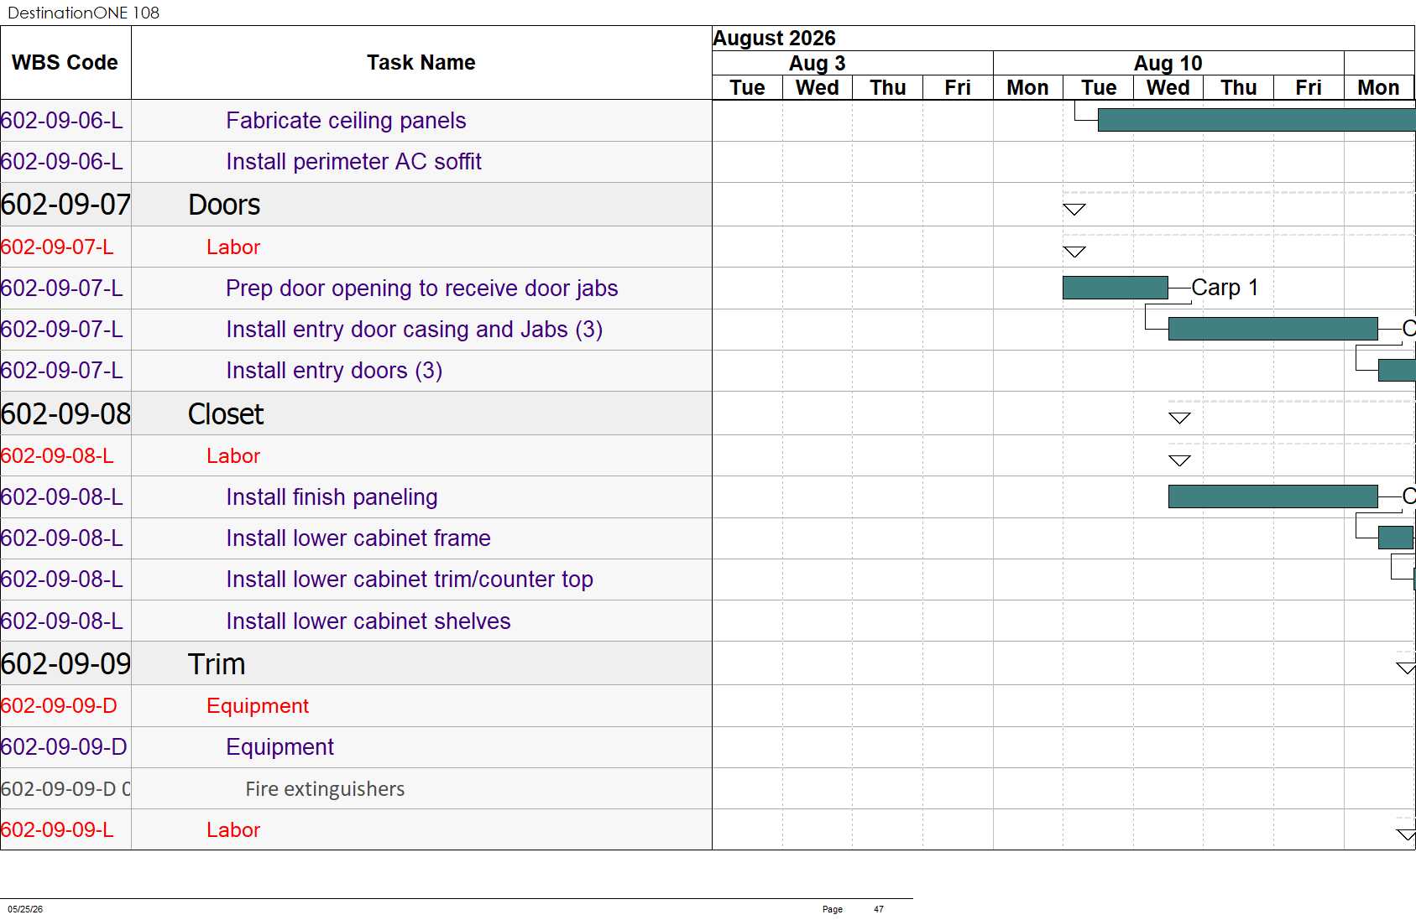Select the Install finish paneling task

332,497
